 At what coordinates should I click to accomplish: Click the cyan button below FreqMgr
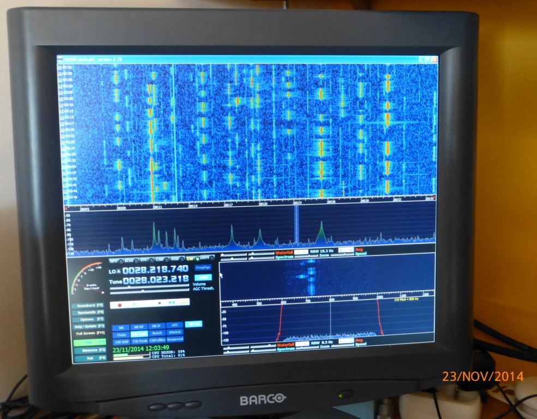(203, 277)
